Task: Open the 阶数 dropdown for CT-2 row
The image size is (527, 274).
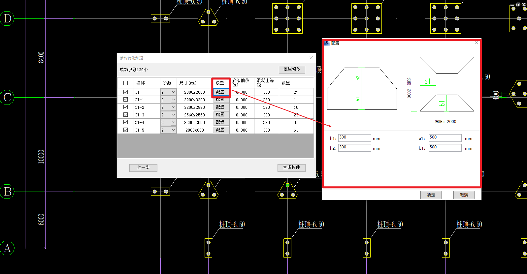Action: click(x=174, y=107)
